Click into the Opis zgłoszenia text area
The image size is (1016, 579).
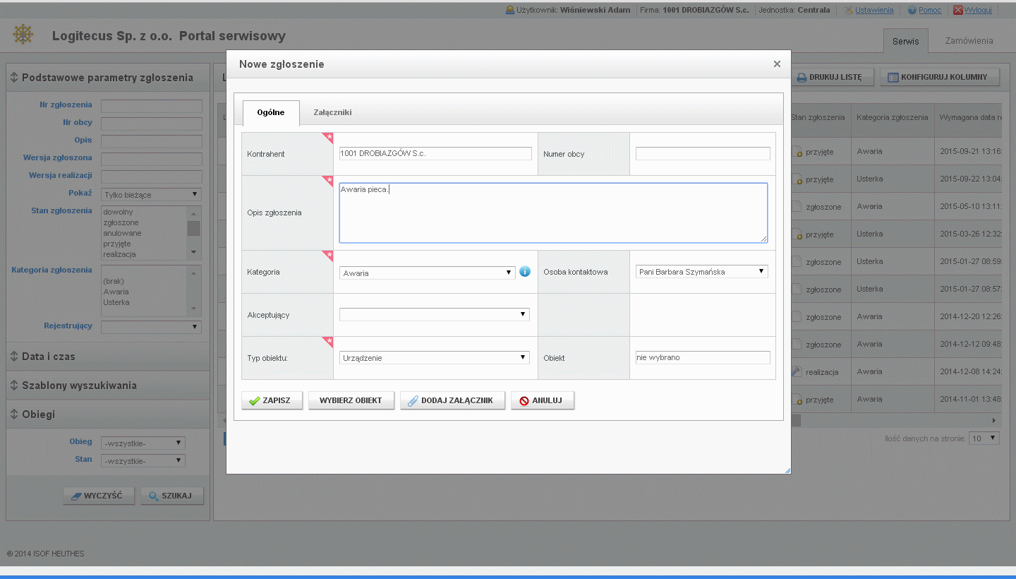(x=553, y=213)
